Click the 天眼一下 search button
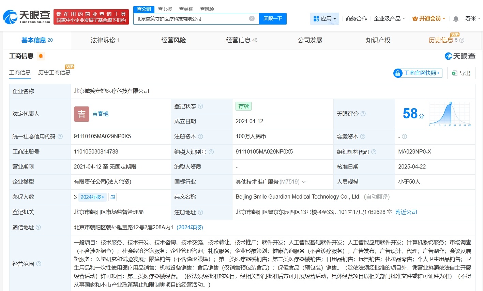 [x=273, y=19]
